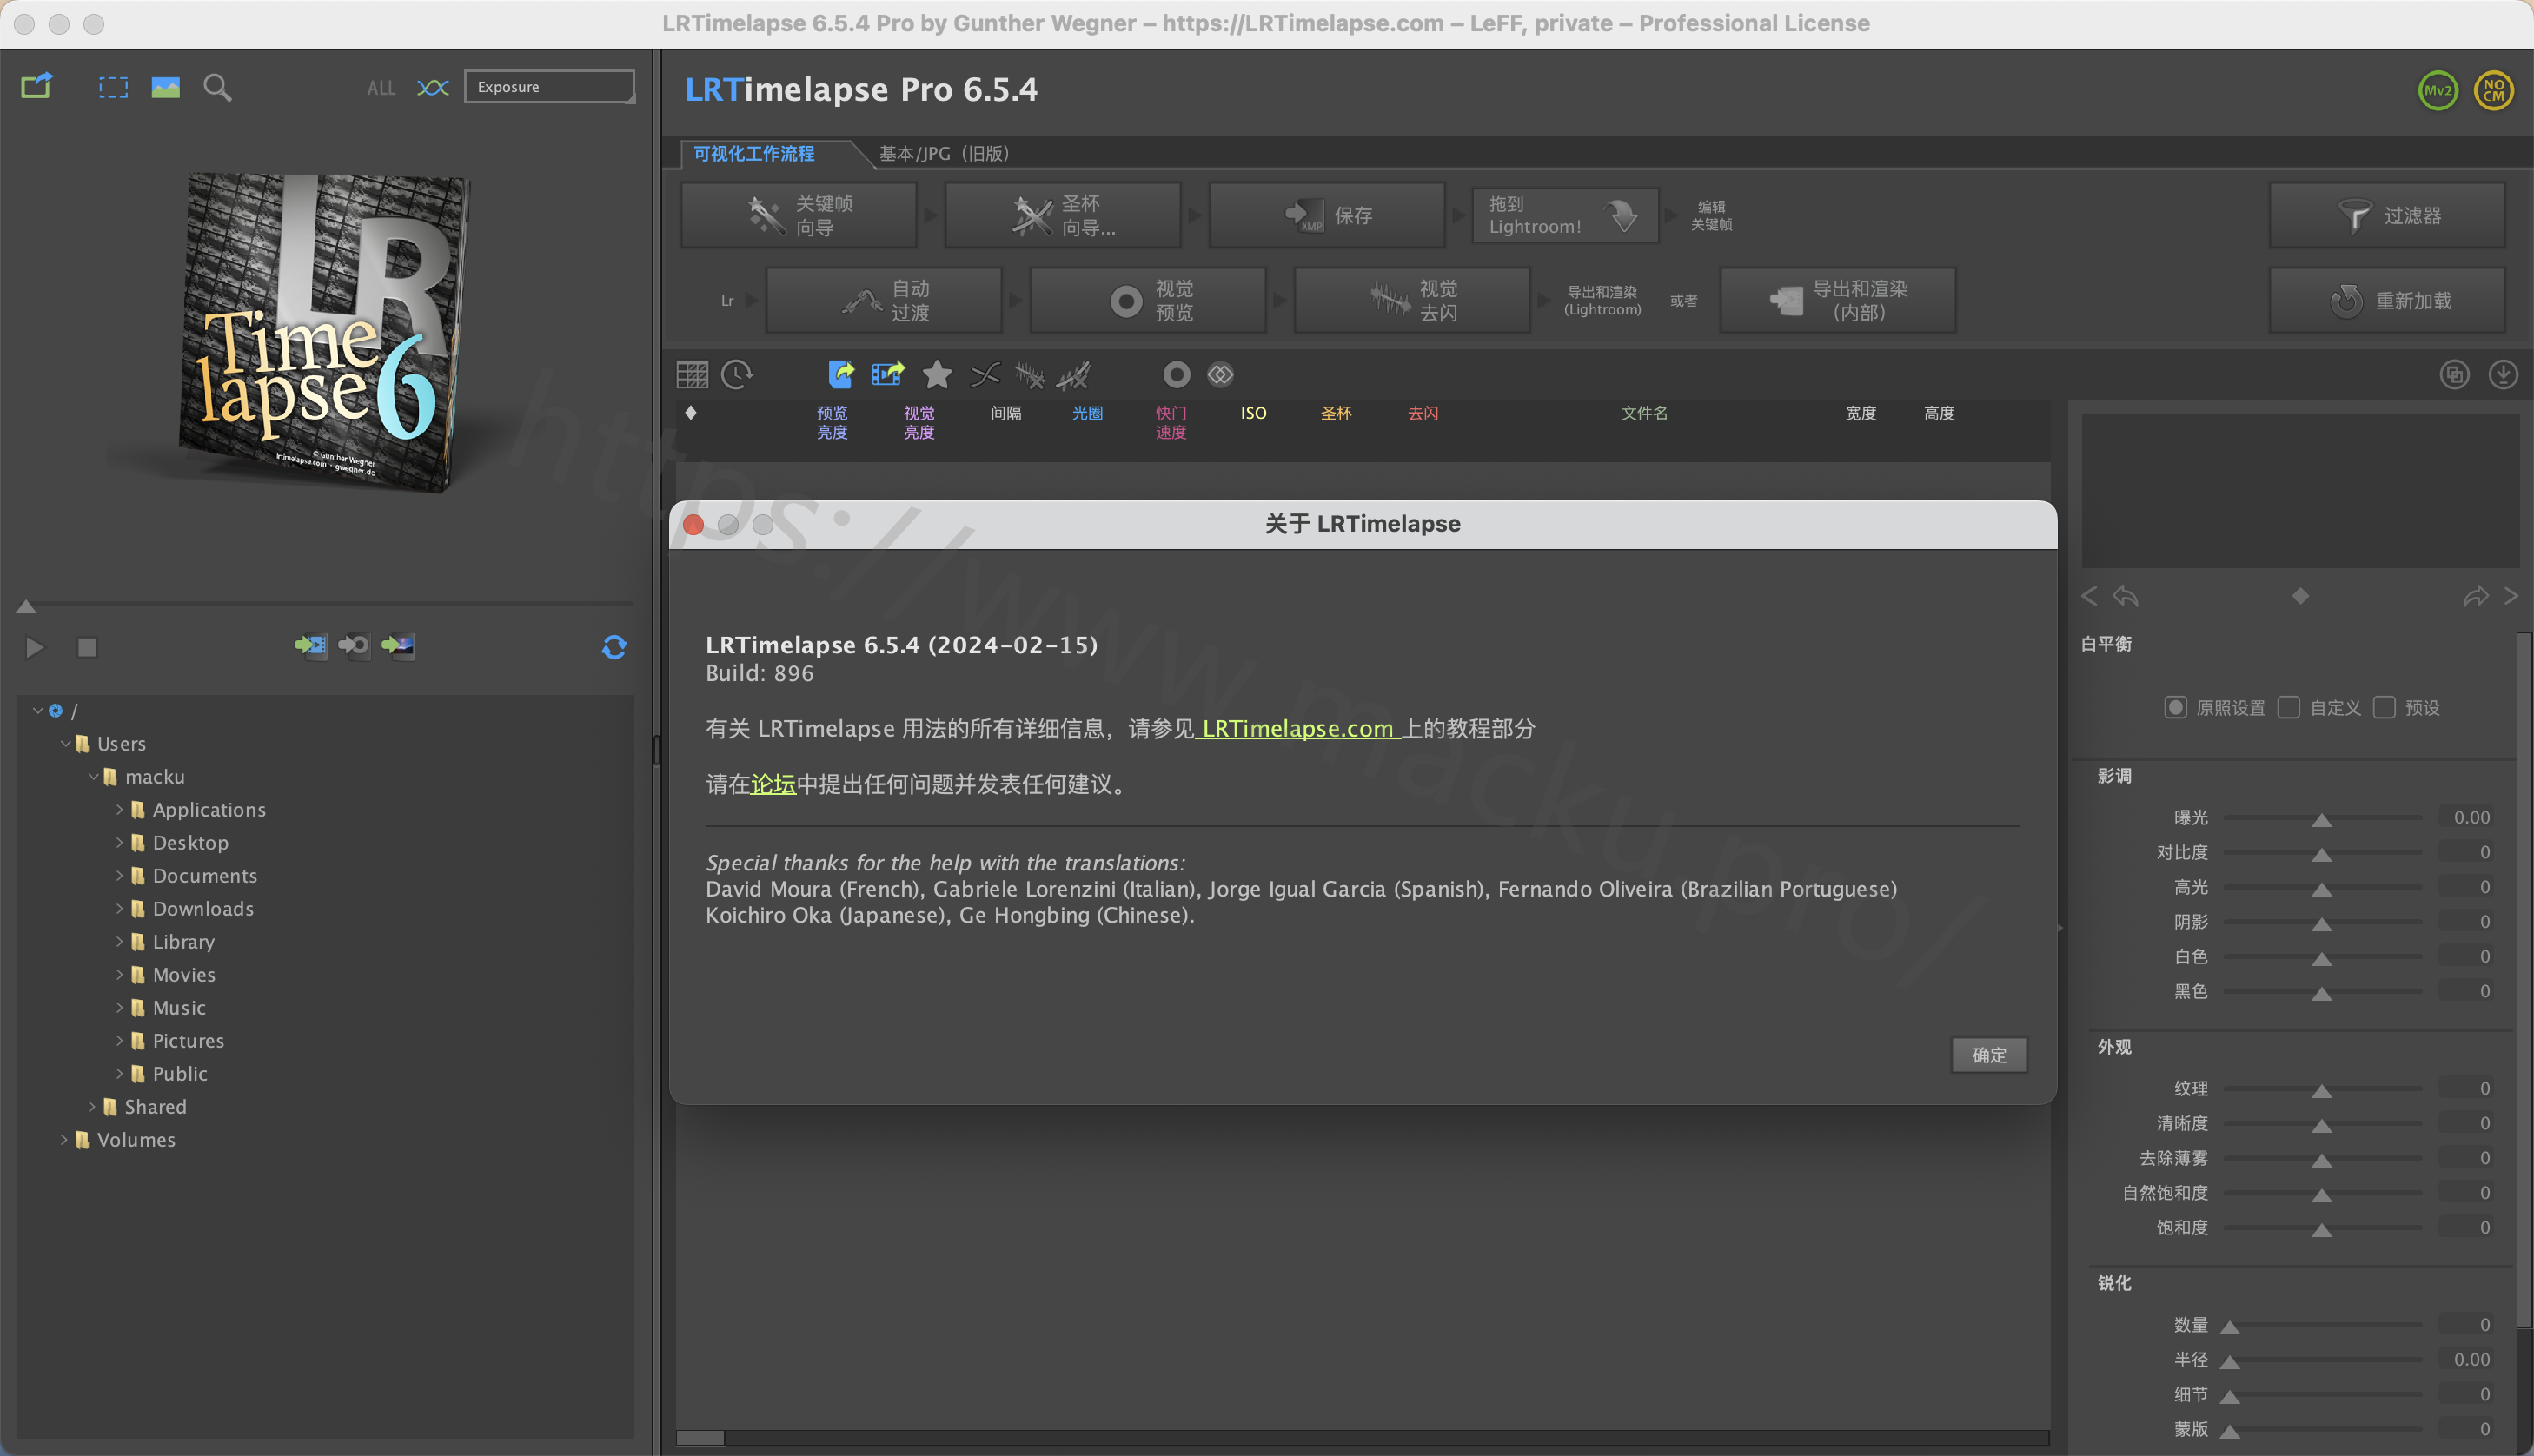Click the undo curved arrow under preview
The width and height of the screenshot is (2534, 1456).
[x=2125, y=597]
